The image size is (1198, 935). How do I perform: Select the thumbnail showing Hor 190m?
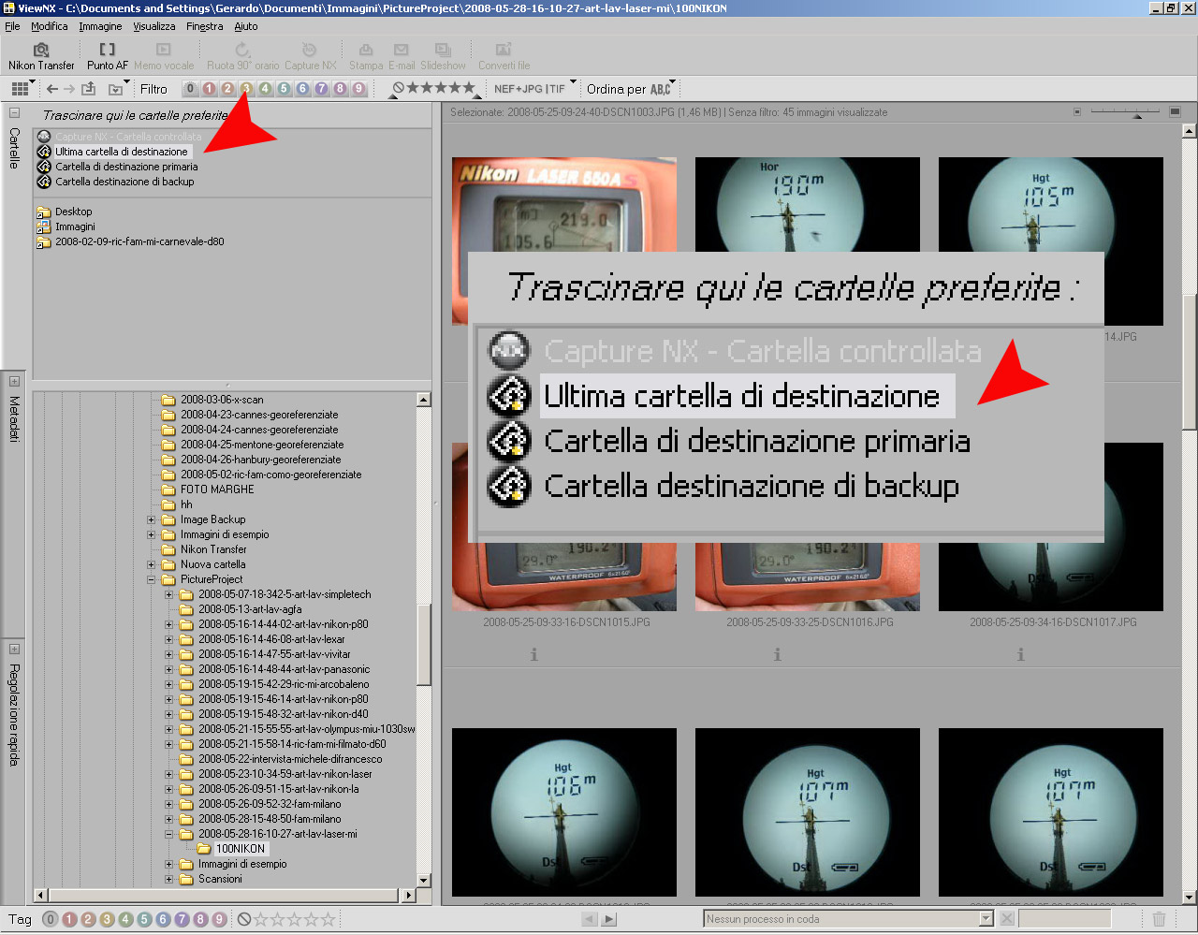(x=808, y=205)
